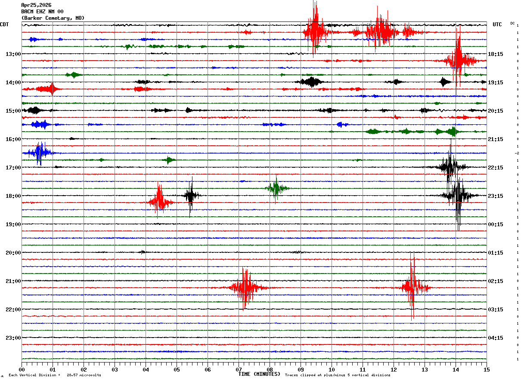The width and height of the screenshot is (521, 381).
Task: Click the 04:15 UTC row label
Action: pos(496,338)
